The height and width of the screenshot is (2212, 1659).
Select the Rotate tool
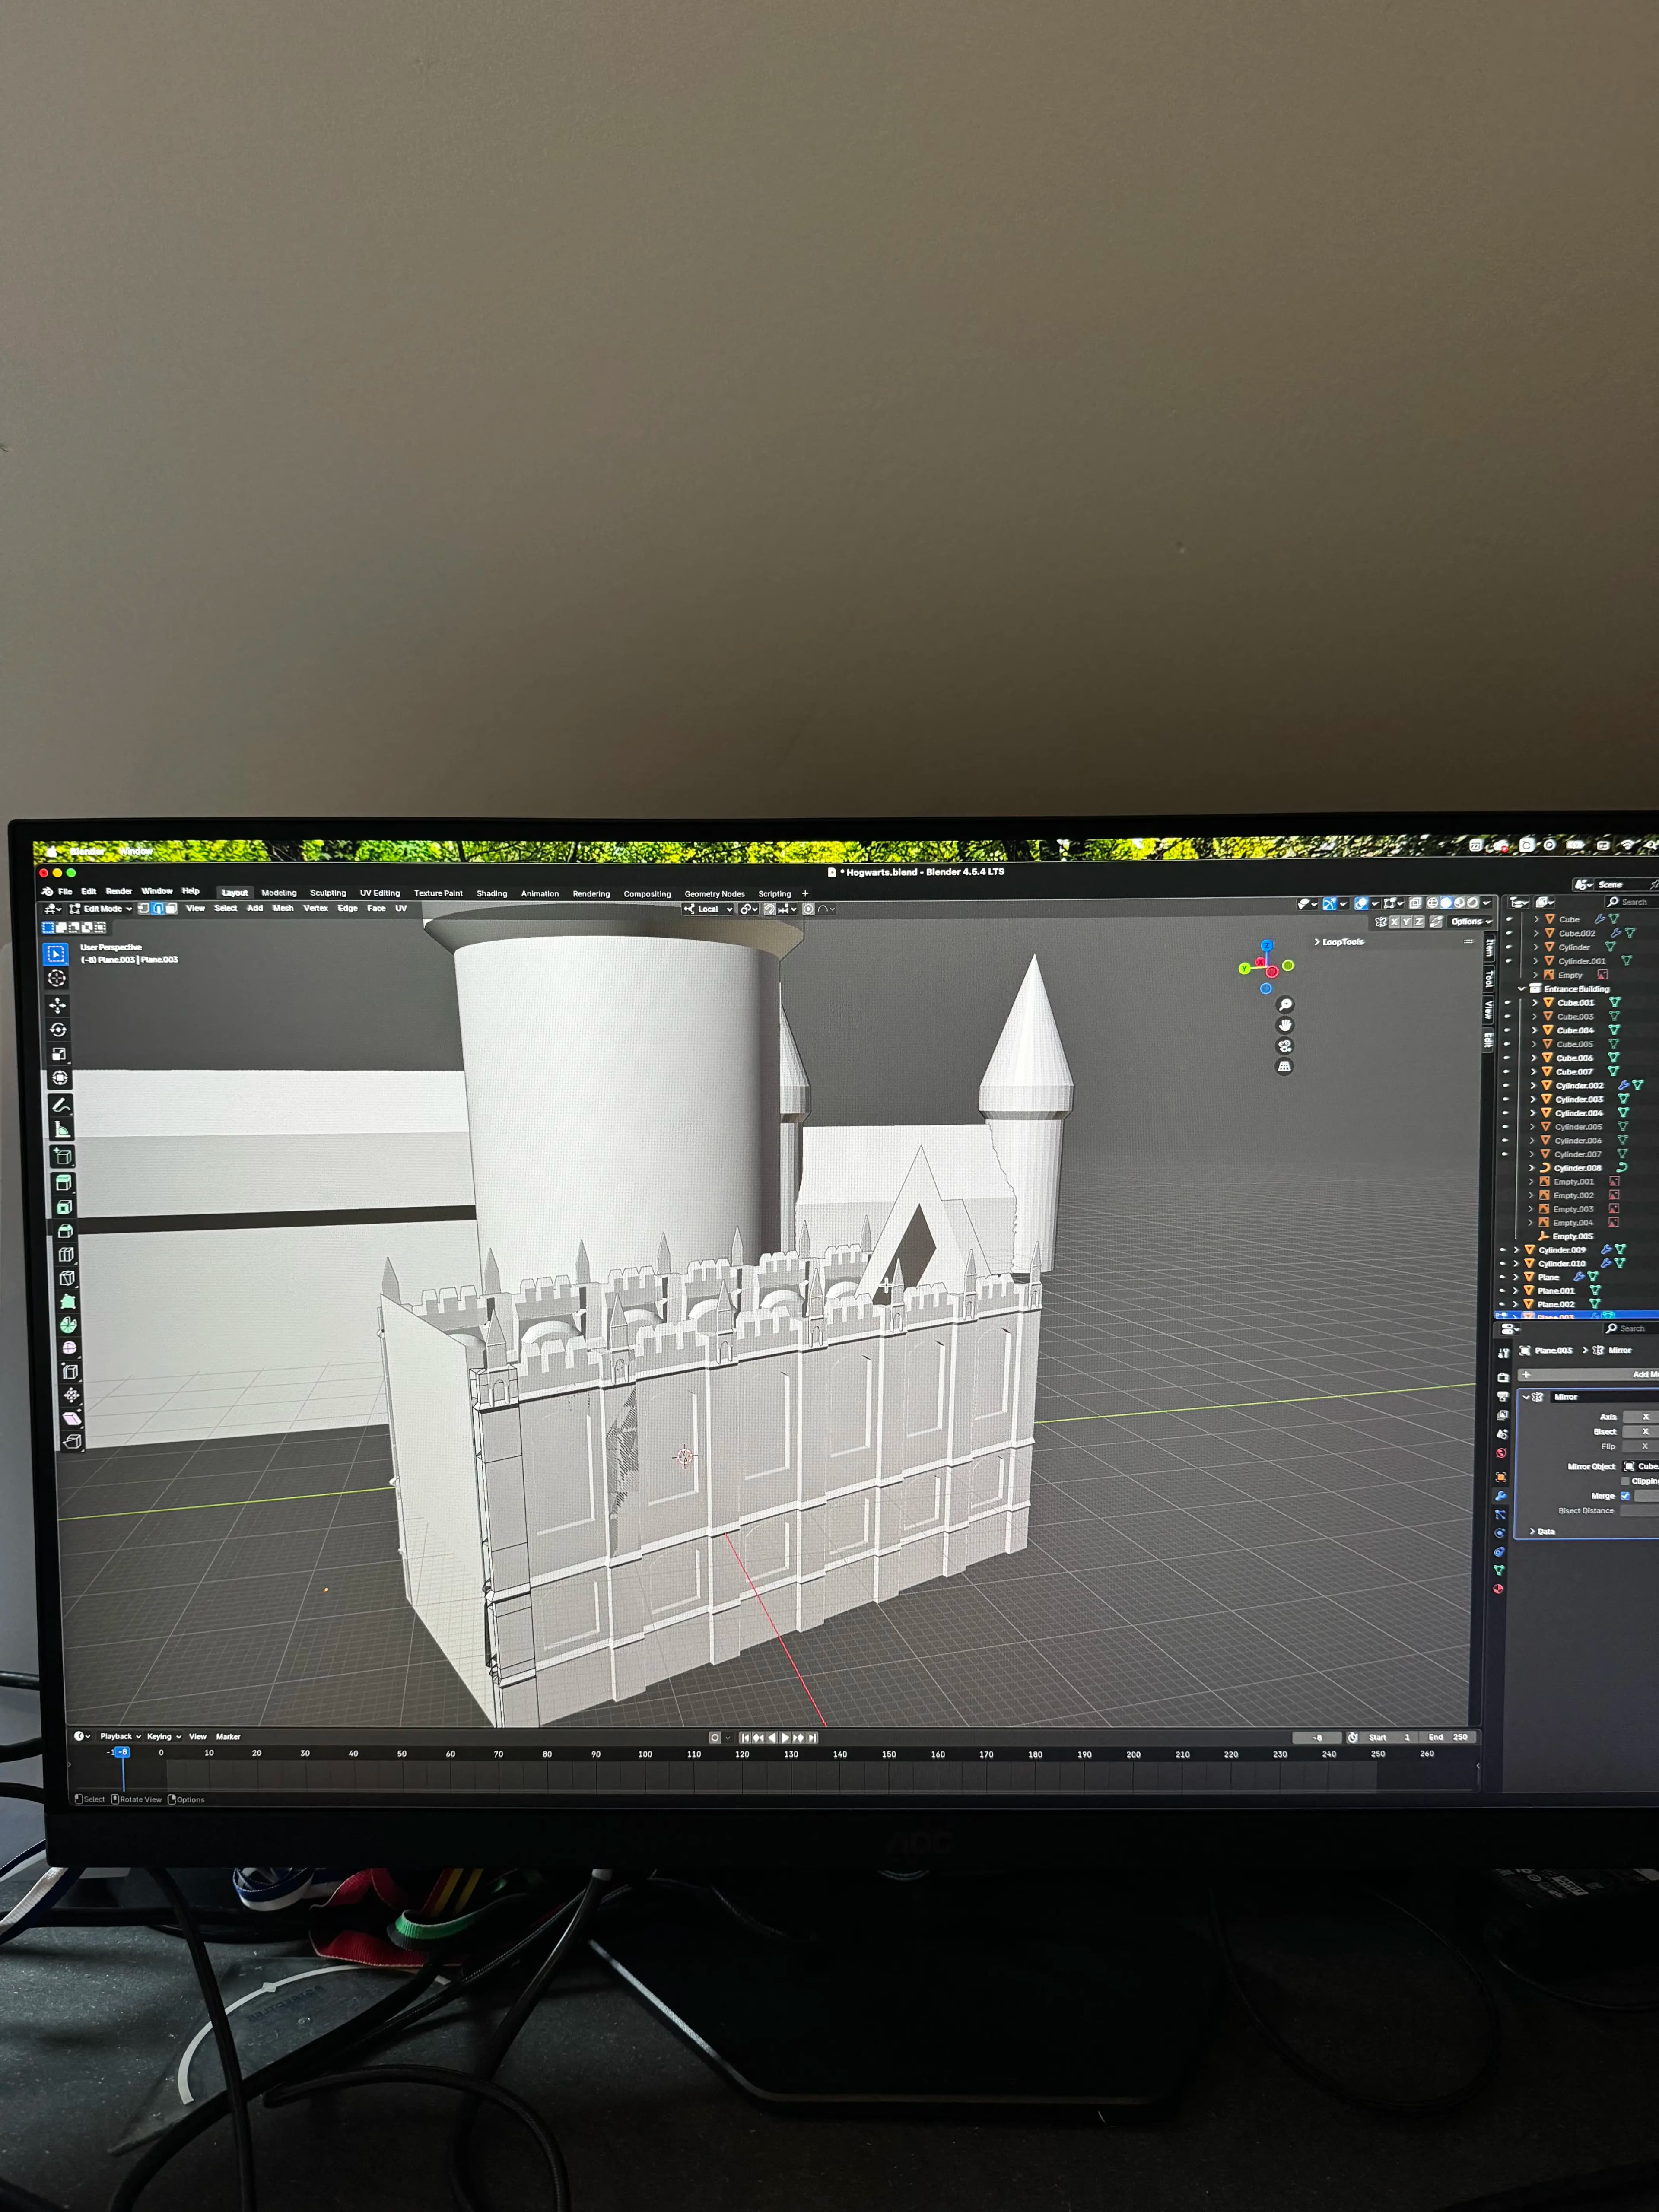(x=58, y=1029)
